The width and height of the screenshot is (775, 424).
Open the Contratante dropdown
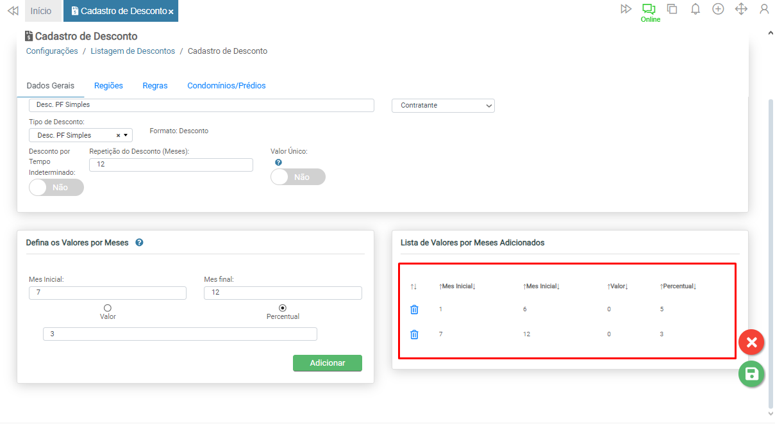(443, 105)
